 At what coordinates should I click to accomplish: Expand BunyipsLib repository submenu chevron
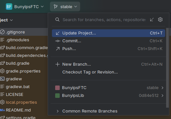(x=162, y=96)
